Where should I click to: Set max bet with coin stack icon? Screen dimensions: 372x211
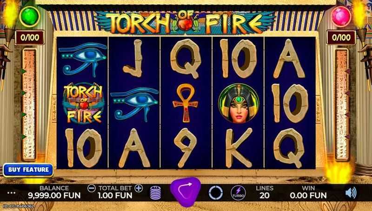coord(155,192)
